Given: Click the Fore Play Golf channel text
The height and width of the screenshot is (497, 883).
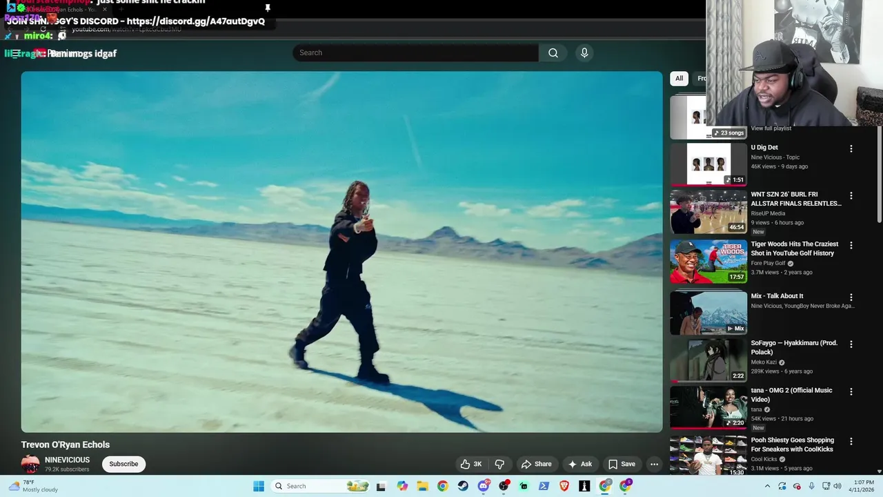Looking at the screenshot, I should pyautogui.click(x=768, y=263).
